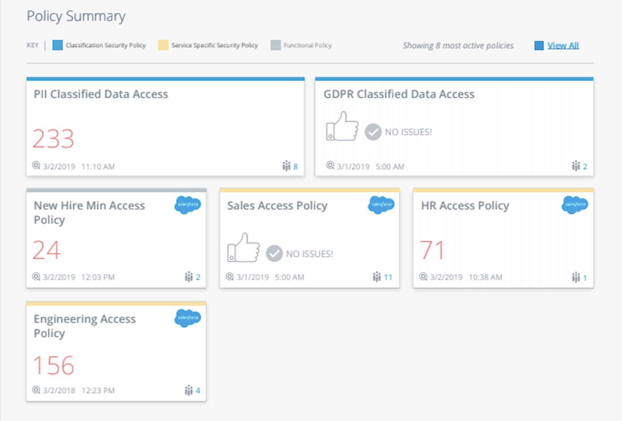Click people icon on PII Classified card
The image size is (622, 421).
click(x=286, y=166)
